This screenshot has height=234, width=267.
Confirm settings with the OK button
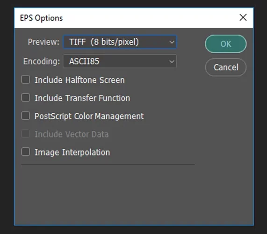[226, 44]
